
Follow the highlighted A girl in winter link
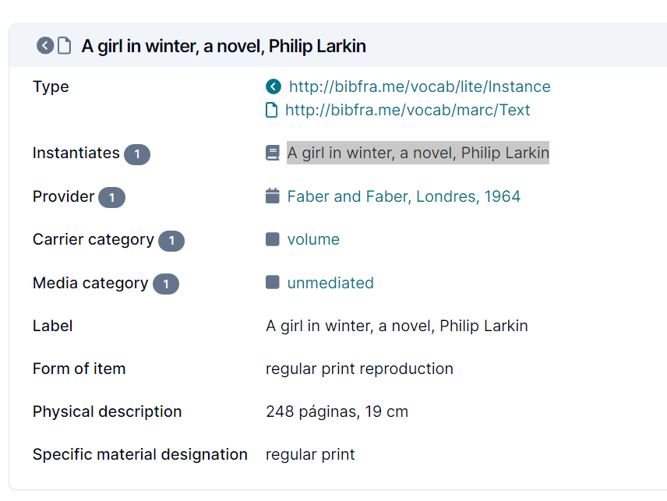418,153
